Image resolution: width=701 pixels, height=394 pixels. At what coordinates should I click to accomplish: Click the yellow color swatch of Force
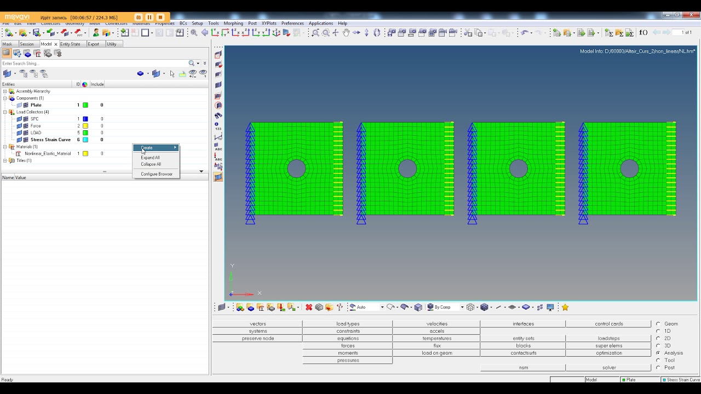tap(85, 126)
